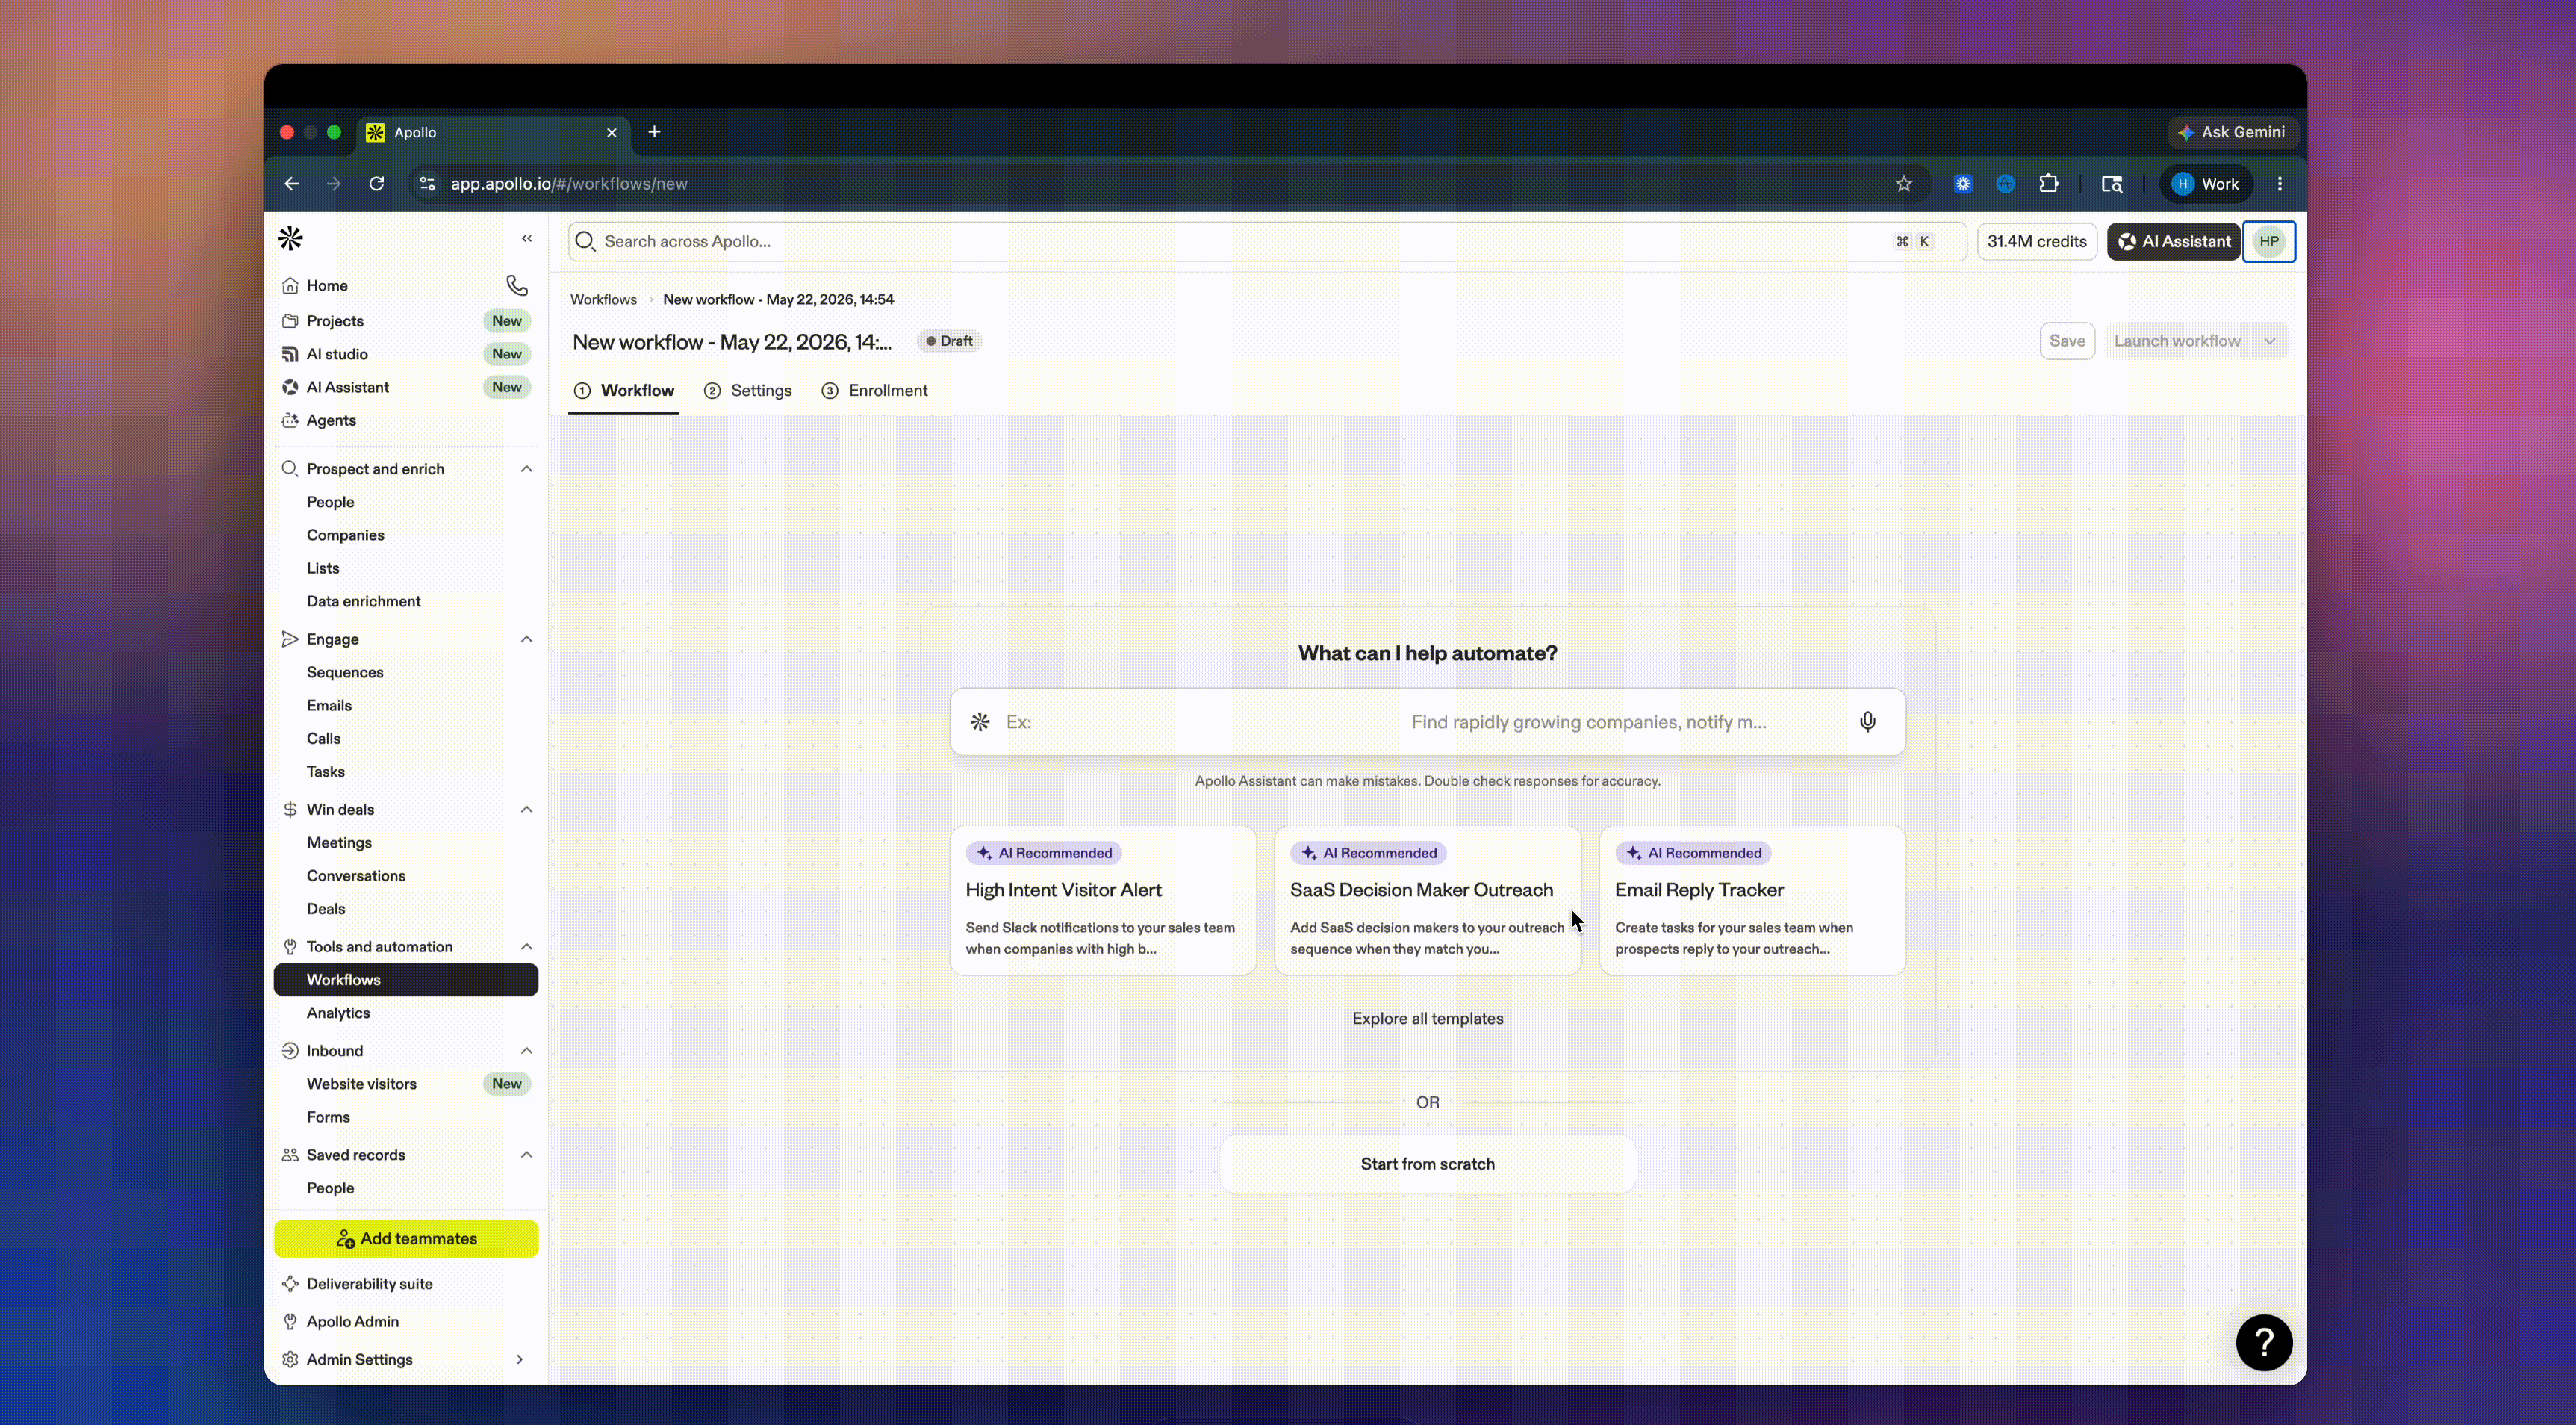Bookmark the page with the star icon
Screen dimensions: 2576x1425
pyautogui.click(x=1903, y=184)
